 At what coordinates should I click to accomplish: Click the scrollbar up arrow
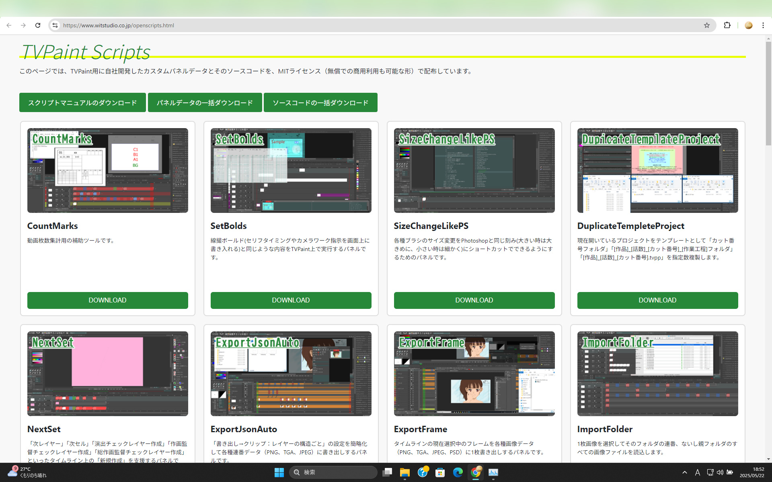coord(768,39)
